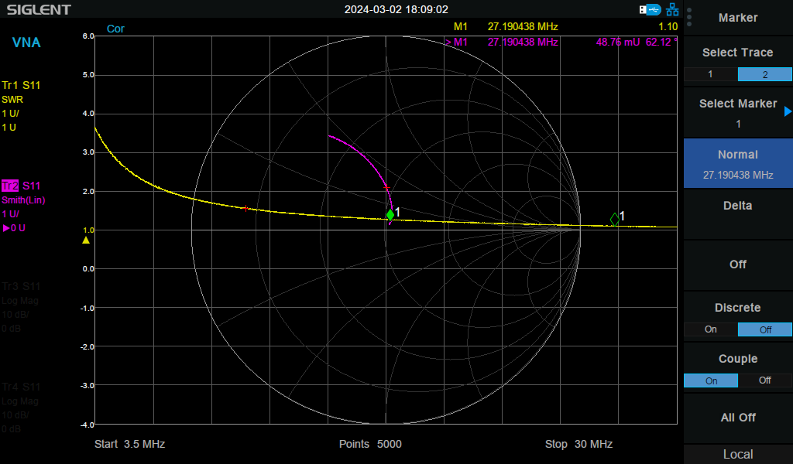Click the Local button
793x464 pixels.
pyautogui.click(x=738, y=455)
